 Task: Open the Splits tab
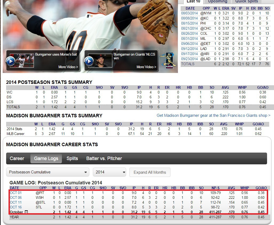72,158
